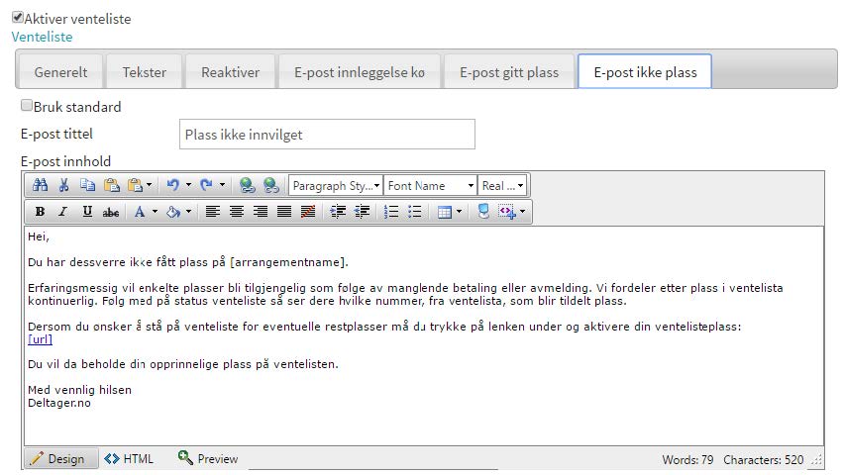Screen dimensions: 843x475
Task: Click the [url] link in email body
Action: coord(41,339)
